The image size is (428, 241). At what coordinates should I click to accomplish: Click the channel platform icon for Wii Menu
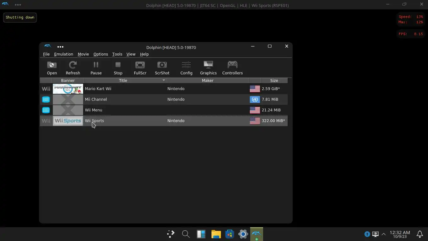pyautogui.click(x=46, y=110)
